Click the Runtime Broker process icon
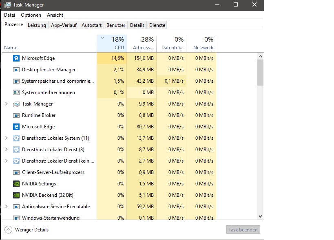The image size is (334, 240). [x=16, y=115]
